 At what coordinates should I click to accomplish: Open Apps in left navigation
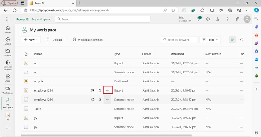point(8,78)
